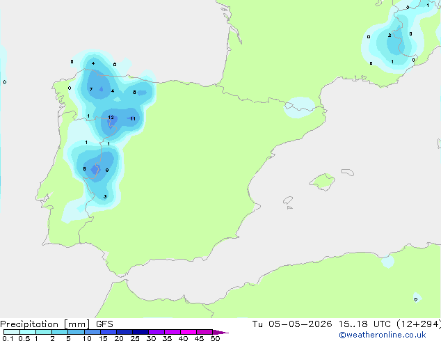This screenshot has width=441, height=341.
Task: Click the "50" legend scale label
Action: [x=215, y=338]
